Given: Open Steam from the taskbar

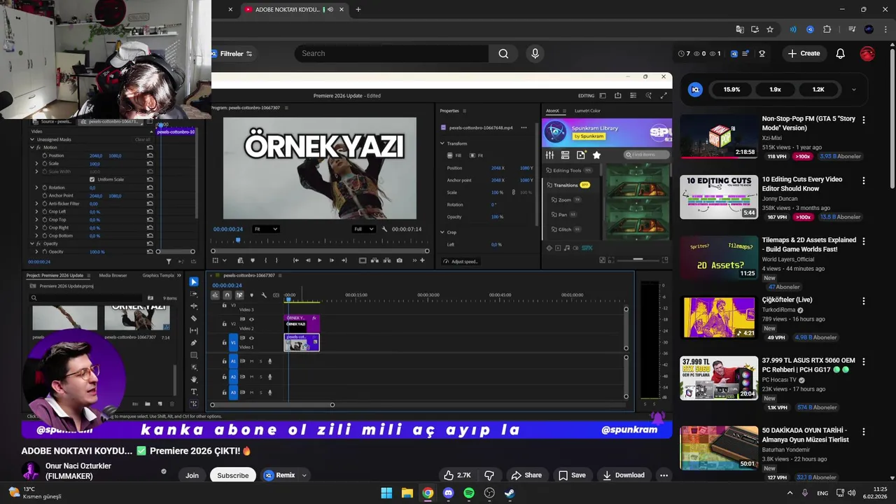Looking at the screenshot, I should [510, 493].
